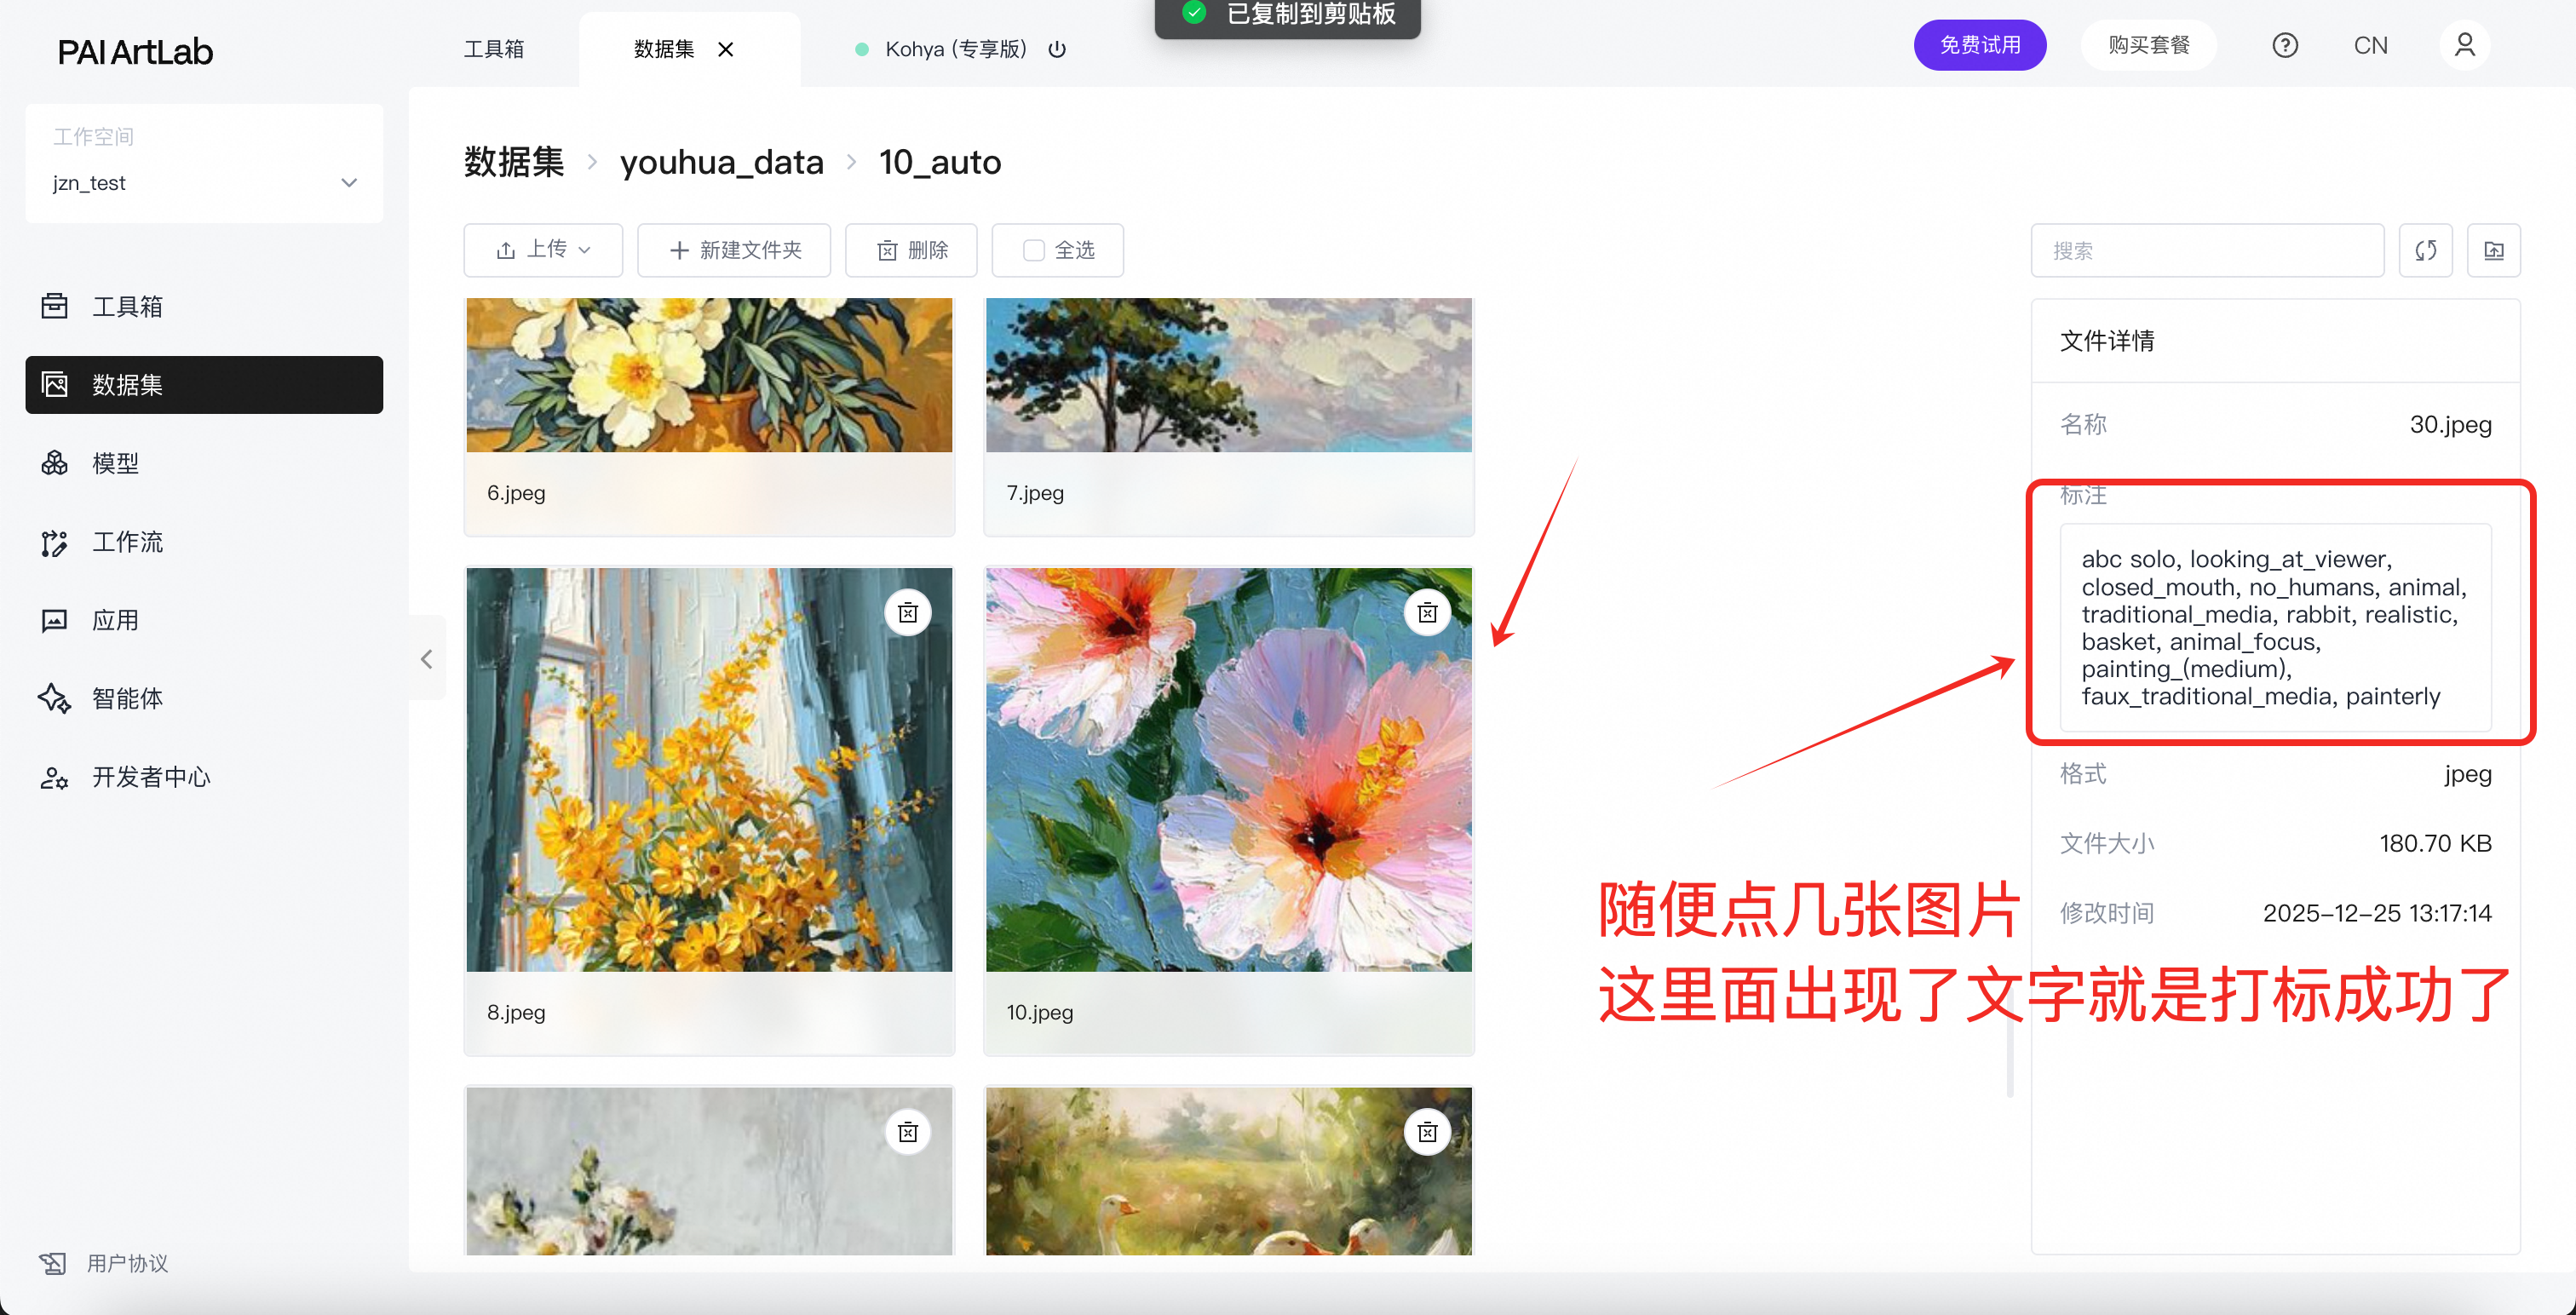Screen dimensions: 2576x1315
Task: Expand the jzn_test workspace dropdown
Action: point(348,183)
